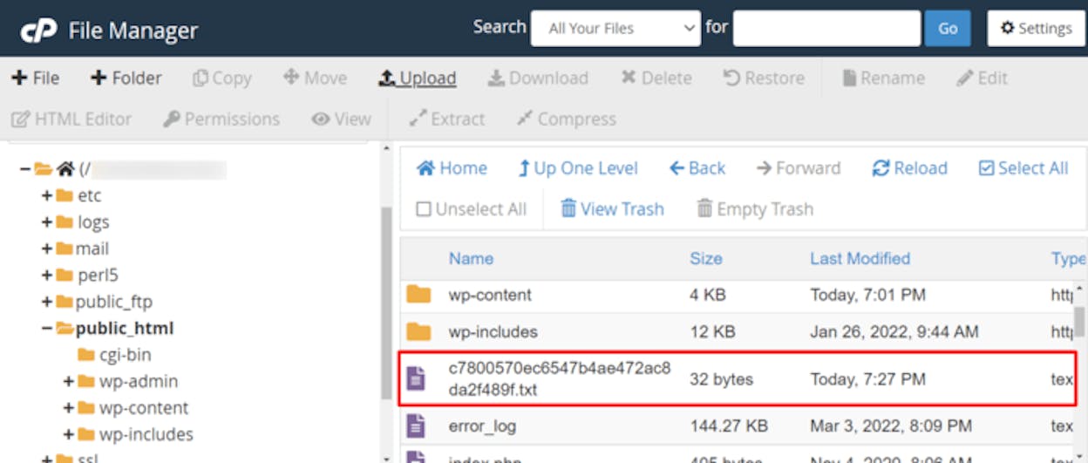Viewport: 1088px width, 463px height.
Task: Expand the perl5 folder tree node
Action: (46, 275)
